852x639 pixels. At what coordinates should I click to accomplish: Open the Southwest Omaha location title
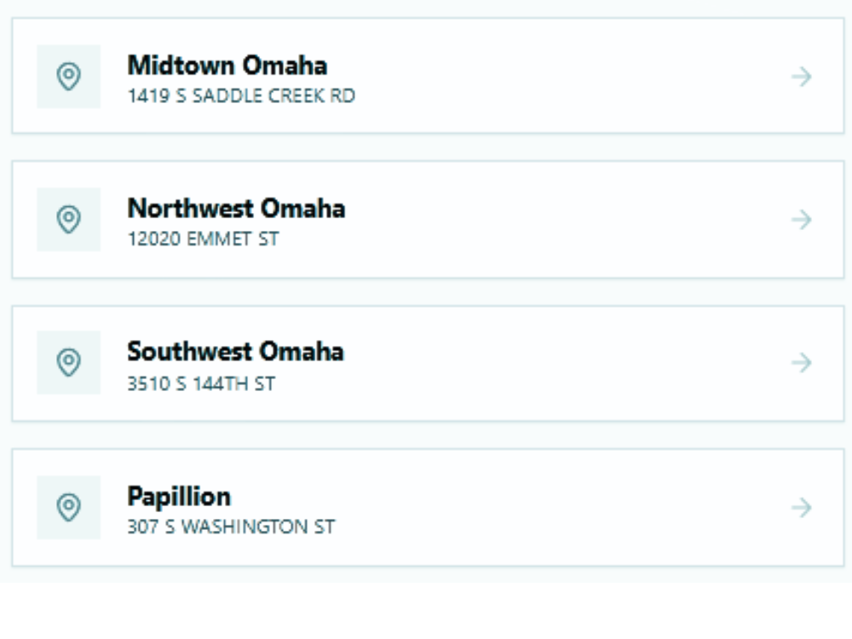[235, 352]
